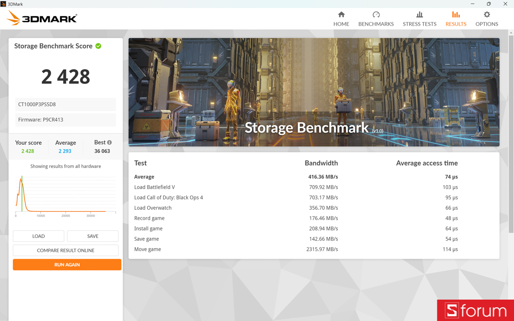Click the Record game row label
The image size is (514, 321).
[149, 218]
